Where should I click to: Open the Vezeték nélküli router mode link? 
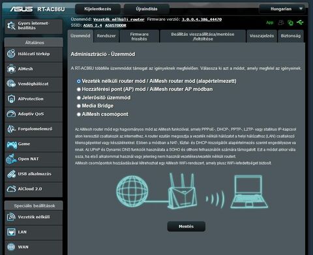pos(119,20)
